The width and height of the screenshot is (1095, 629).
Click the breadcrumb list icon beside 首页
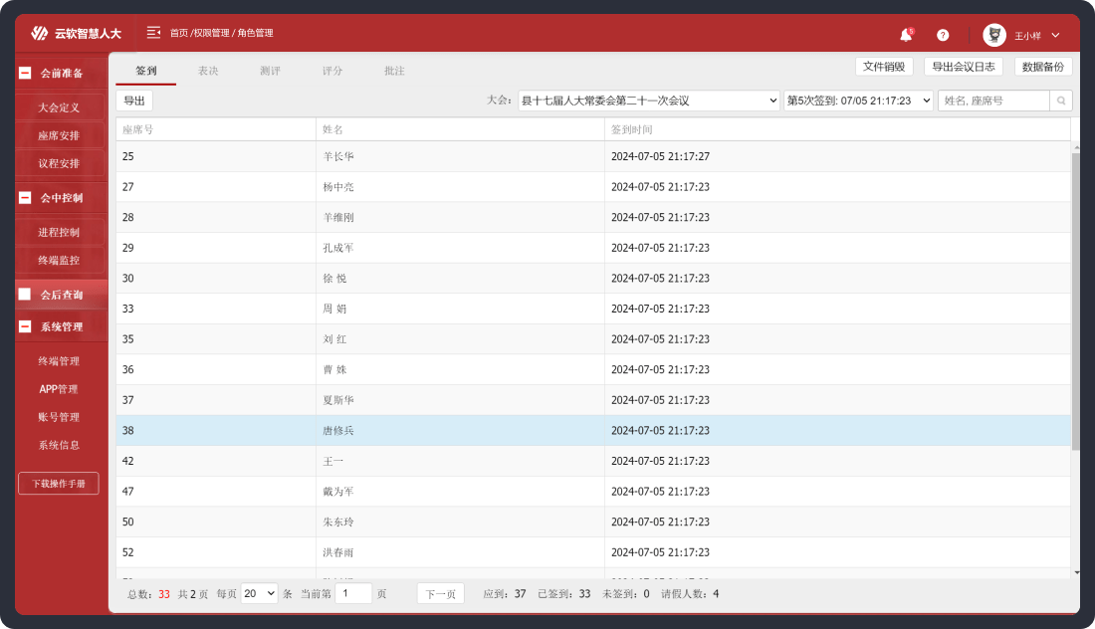[x=151, y=33]
